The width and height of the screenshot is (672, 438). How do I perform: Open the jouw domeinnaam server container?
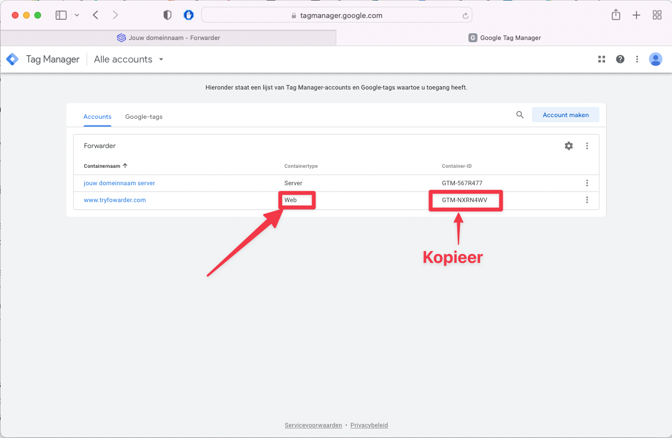click(119, 183)
